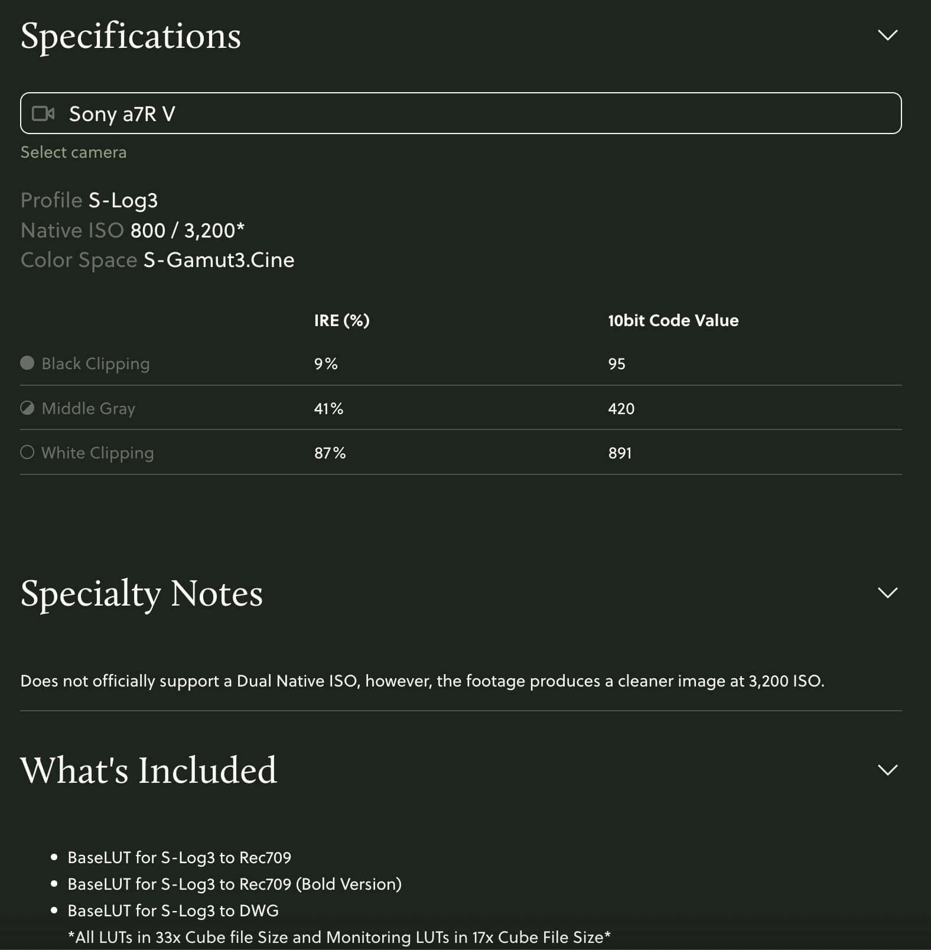Click the Black Clipping row label
Screen dimensions: 931x950
coord(95,363)
